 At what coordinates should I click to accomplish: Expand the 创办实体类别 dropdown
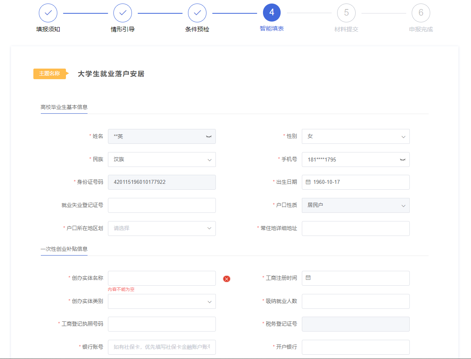coord(162,301)
